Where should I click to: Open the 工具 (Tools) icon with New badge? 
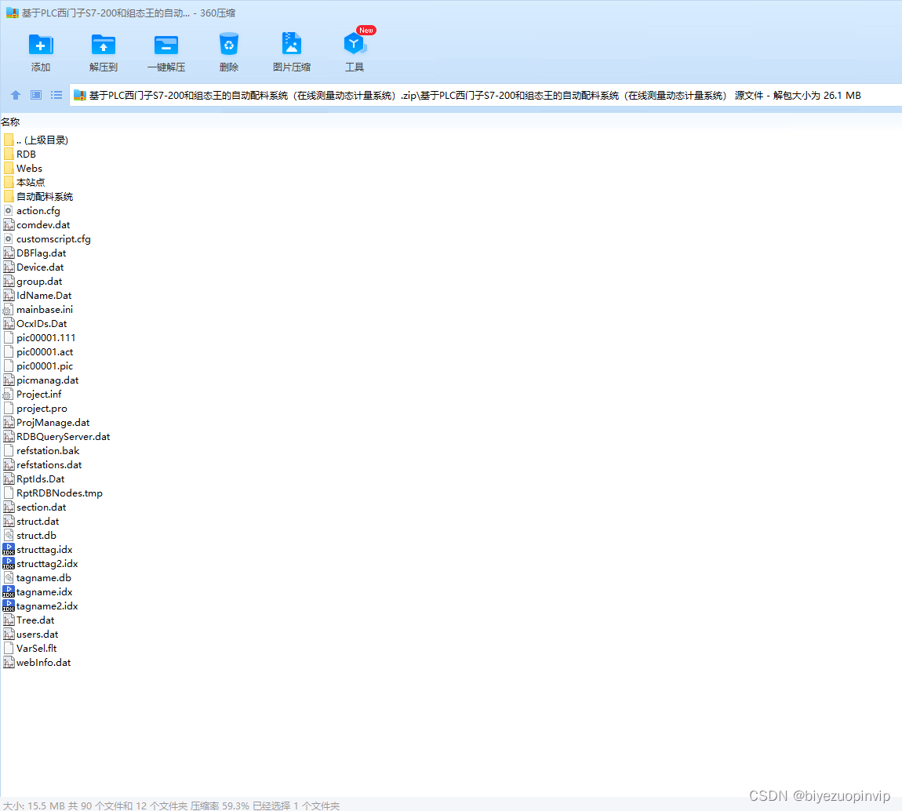pos(355,44)
